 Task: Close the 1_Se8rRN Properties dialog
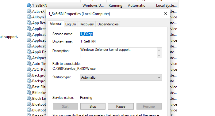click(165, 13)
